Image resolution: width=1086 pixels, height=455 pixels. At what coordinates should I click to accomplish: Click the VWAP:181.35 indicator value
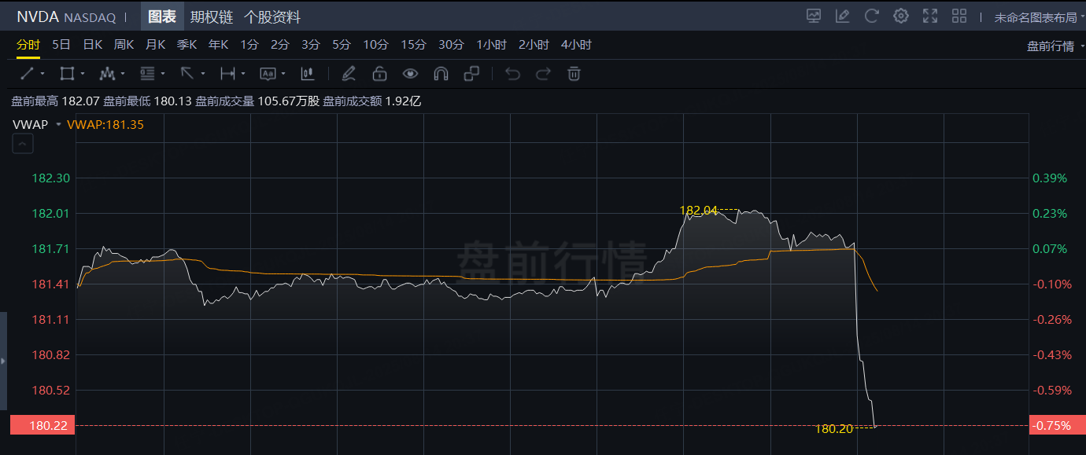click(x=105, y=124)
